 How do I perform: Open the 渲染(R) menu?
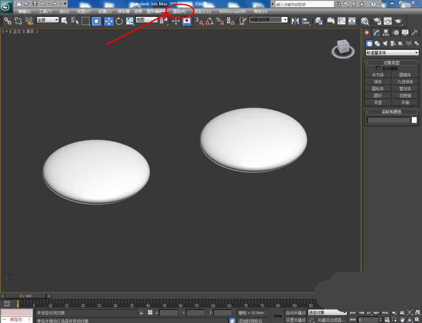point(179,11)
